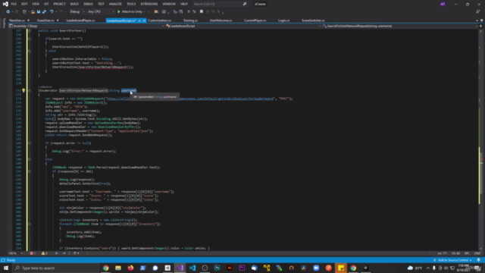The height and width of the screenshot is (273, 485).
Task: Click the lightbulb quick actions icon at line 171
Action: coord(23,91)
